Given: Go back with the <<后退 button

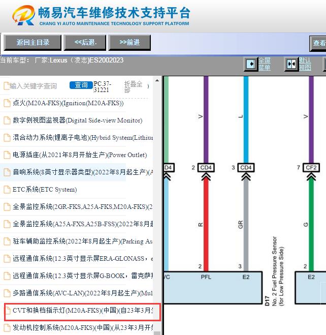Looking at the screenshot, I should click(x=85, y=43).
